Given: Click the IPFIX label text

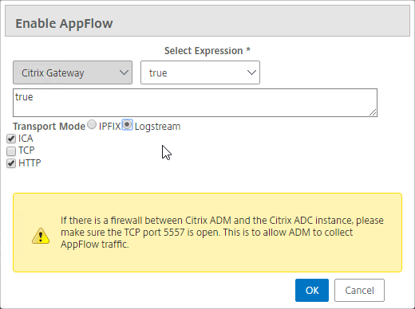Looking at the screenshot, I should coord(109,127).
